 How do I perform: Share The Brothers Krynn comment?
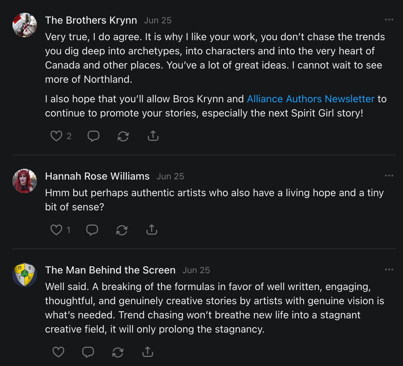(x=153, y=136)
